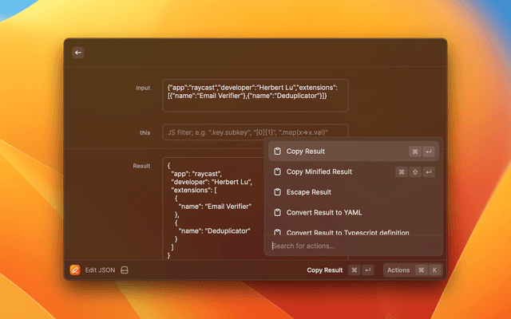Click the clipboard icon for Convert to YAML

click(276, 213)
